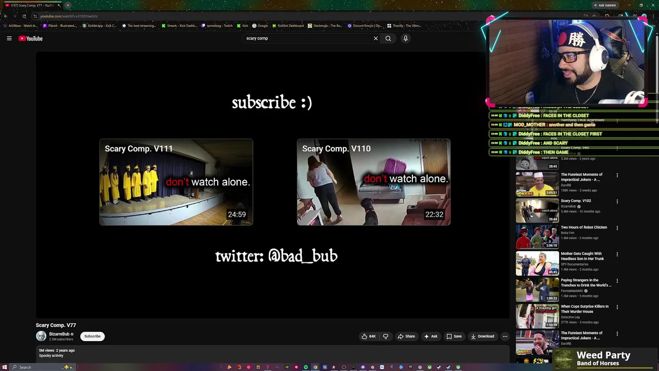Open 'Two Hours of Robot Chicken' suggestion
659x371 pixels.
(584, 227)
